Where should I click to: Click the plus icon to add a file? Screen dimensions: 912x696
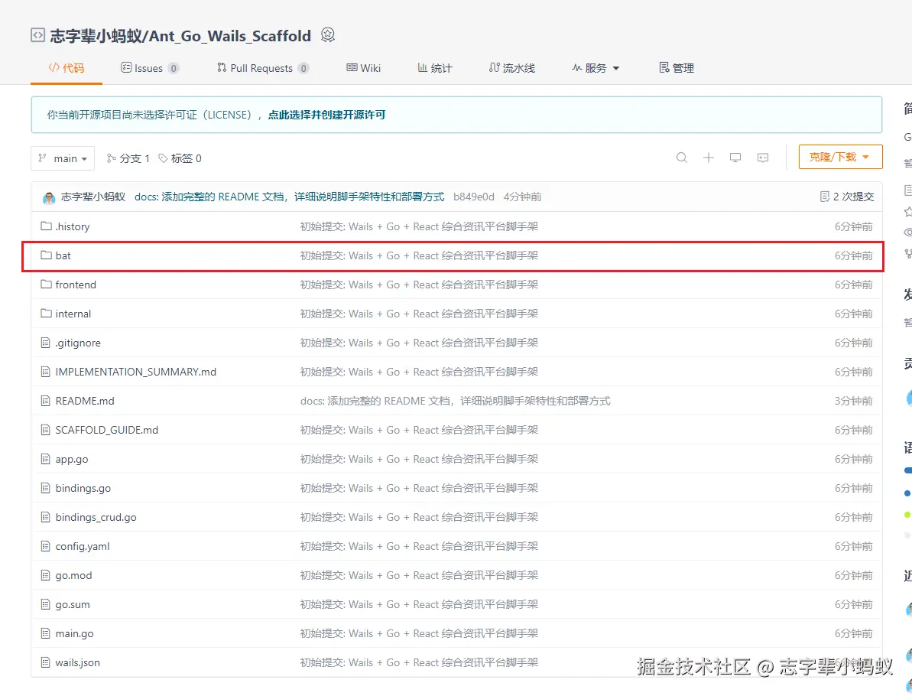[x=709, y=158]
